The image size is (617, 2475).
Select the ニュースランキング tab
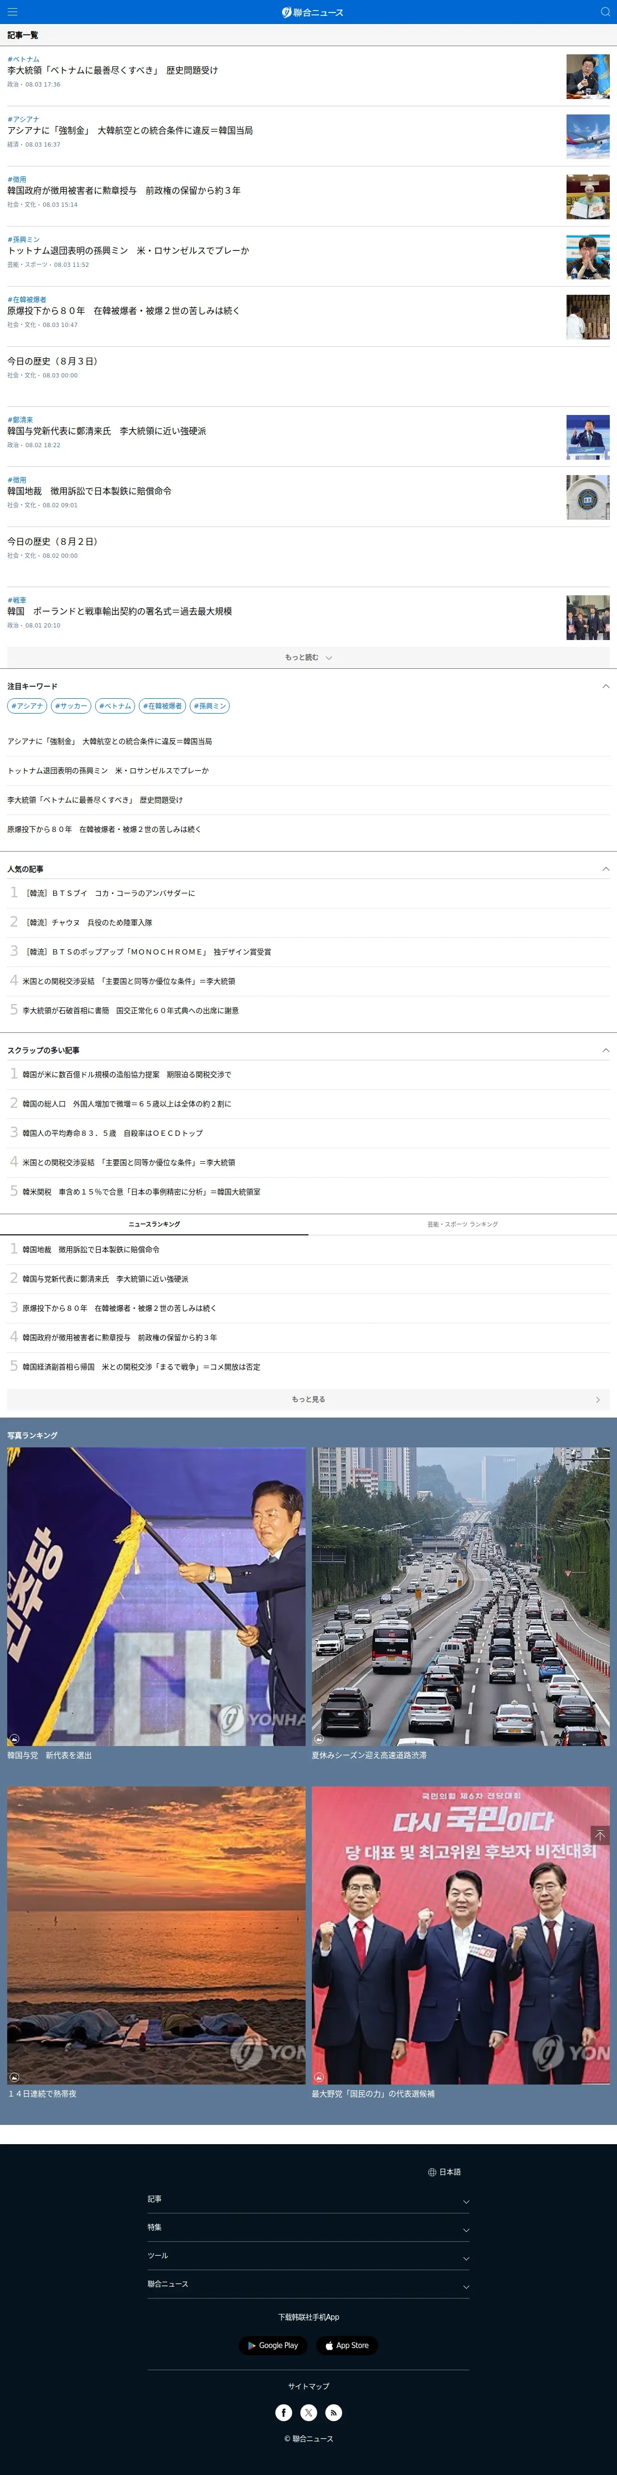[154, 1224]
